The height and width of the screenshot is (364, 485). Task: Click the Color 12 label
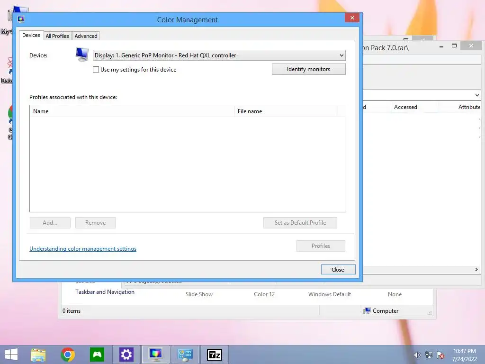pos(264,294)
